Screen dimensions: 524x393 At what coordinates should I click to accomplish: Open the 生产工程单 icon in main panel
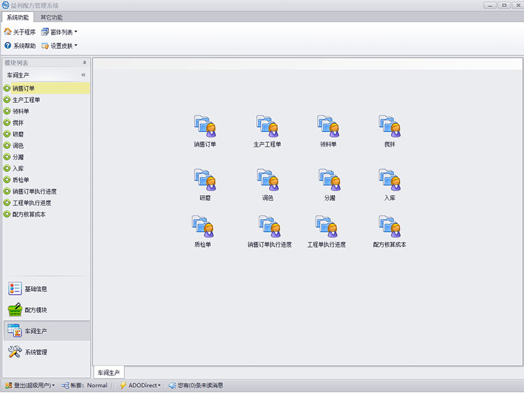[x=267, y=126]
